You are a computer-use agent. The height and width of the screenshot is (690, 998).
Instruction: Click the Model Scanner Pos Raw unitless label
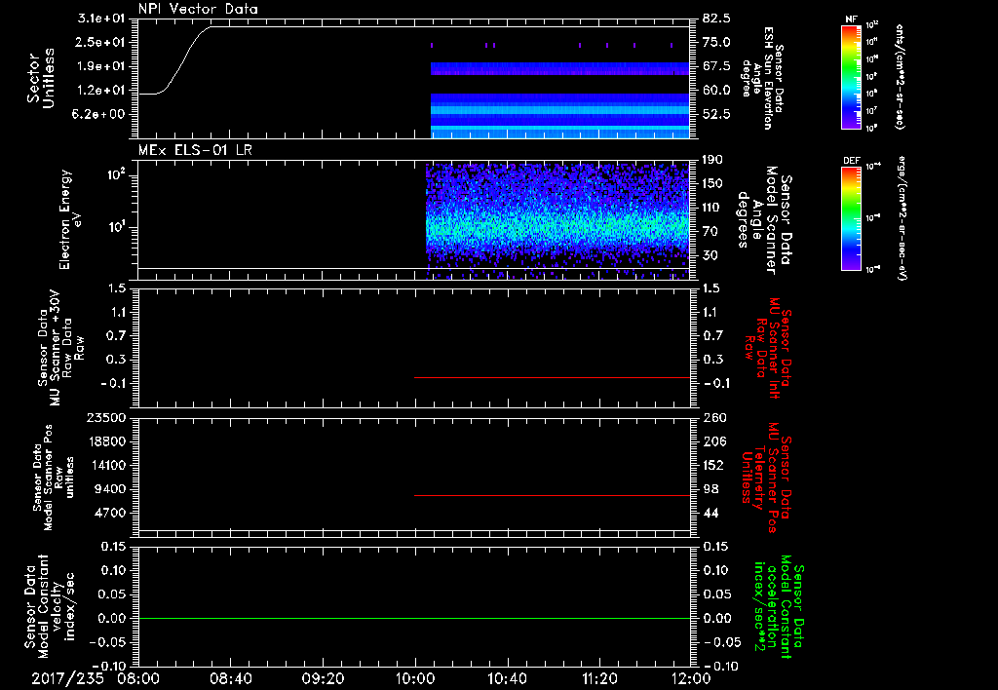point(54,478)
